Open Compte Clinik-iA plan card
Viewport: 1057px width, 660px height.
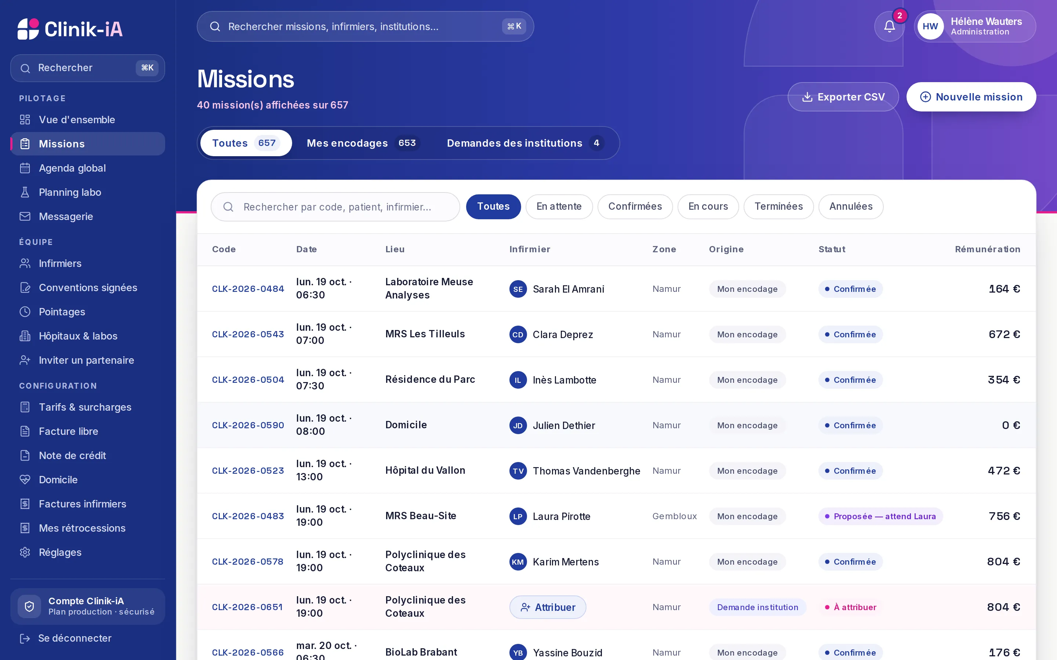tap(87, 606)
